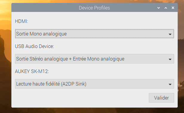Viewport: 184px width, 113px height.
Task: Click the arrow beside Sortie Stéréo analogique
Action: [x=170, y=59]
